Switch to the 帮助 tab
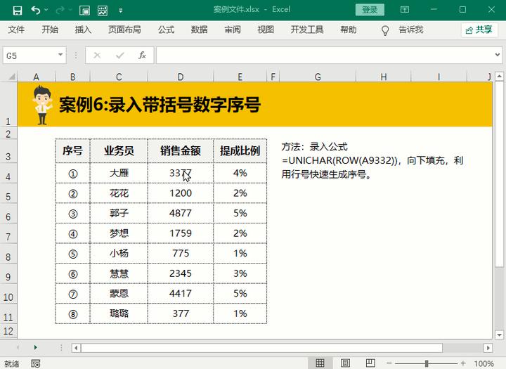Image resolution: width=506 pixels, height=369 pixels. tap(349, 30)
